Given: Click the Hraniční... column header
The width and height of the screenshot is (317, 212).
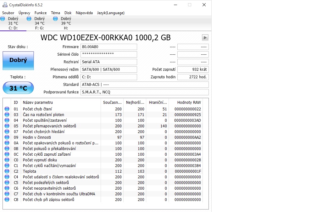Looking at the screenshot, I should [x=158, y=102].
